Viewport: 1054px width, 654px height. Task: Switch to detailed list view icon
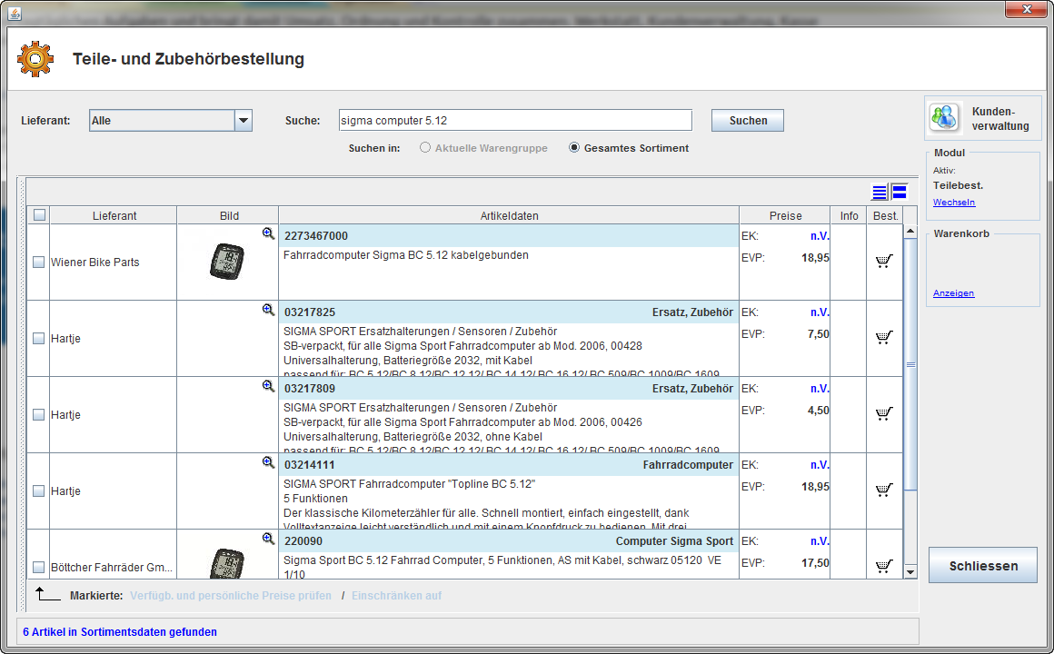tap(900, 192)
